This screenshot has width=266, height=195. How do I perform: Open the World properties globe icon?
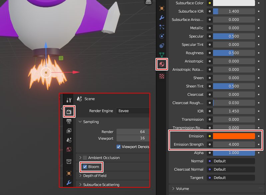[x=69, y=149]
